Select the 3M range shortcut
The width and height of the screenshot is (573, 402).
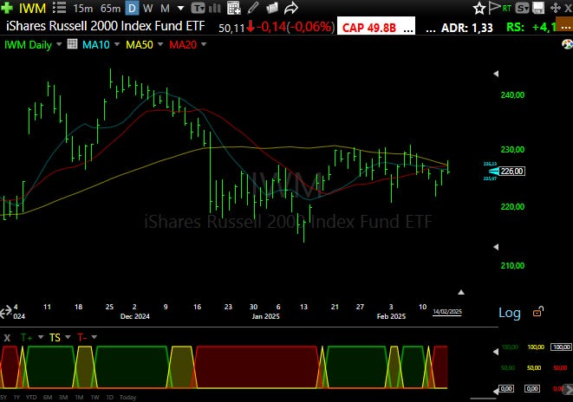click(63, 398)
